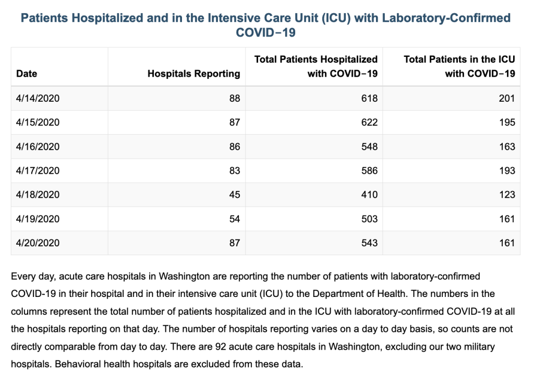Viewport: 534px width, 382px height.
Task: Click the 123 ICU patients value
Action: coord(507,195)
